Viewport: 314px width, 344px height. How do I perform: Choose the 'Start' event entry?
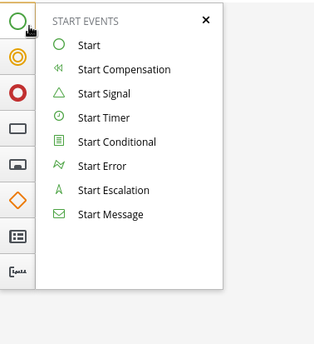89,46
